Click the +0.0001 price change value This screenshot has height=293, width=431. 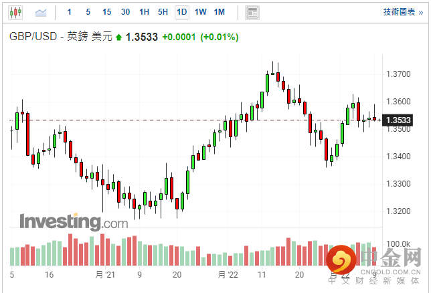tap(179, 37)
